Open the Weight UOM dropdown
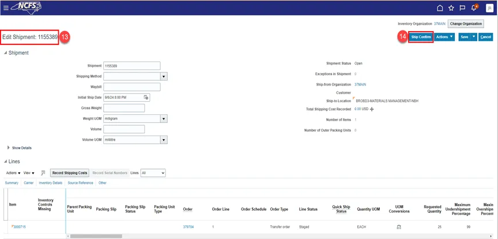 (x=164, y=119)
